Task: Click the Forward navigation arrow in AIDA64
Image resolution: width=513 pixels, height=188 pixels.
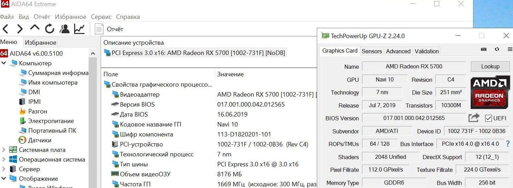Action: coord(20,29)
